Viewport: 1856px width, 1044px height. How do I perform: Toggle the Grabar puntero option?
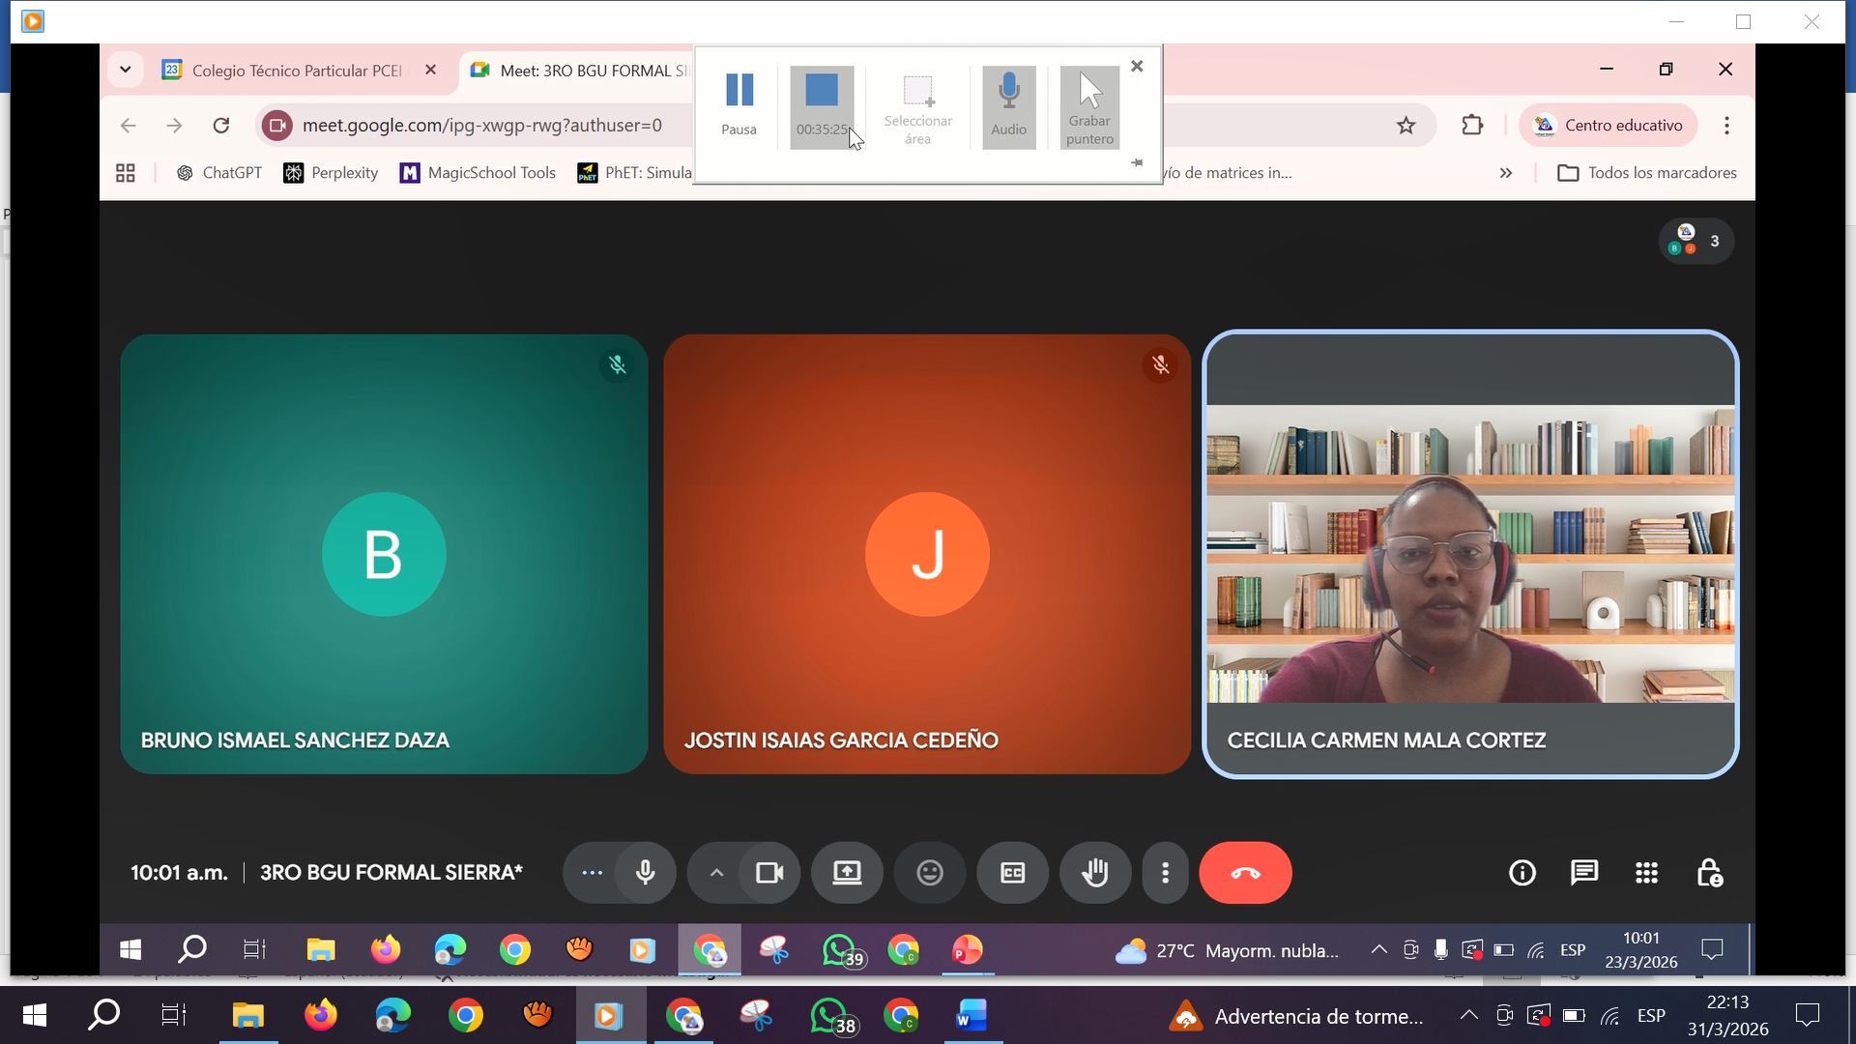1089,104
